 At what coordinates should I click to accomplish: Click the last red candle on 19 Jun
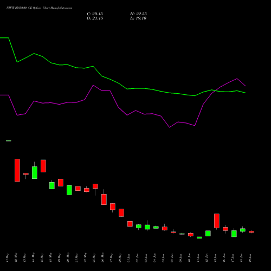pyautogui.click(x=251, y=232)
